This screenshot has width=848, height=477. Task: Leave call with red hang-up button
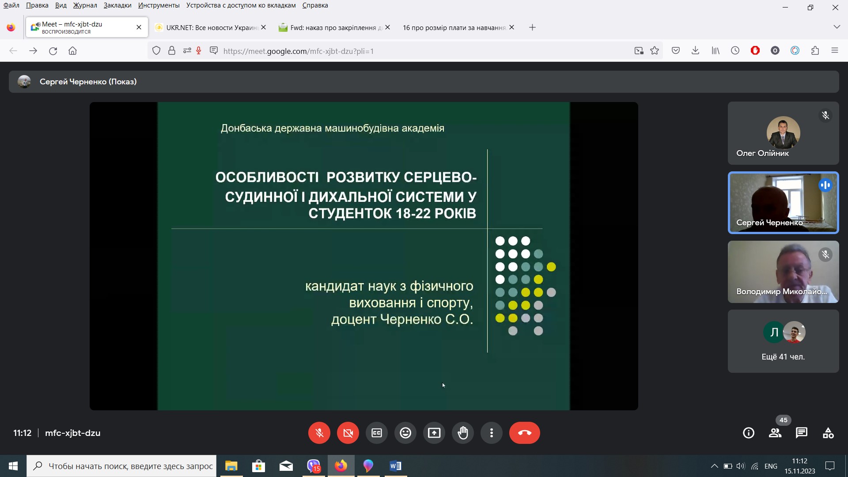[x=525, y=433]
